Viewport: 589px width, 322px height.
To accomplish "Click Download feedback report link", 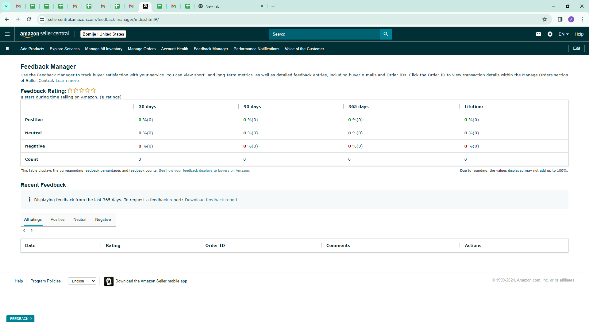I will coord(211,200).
